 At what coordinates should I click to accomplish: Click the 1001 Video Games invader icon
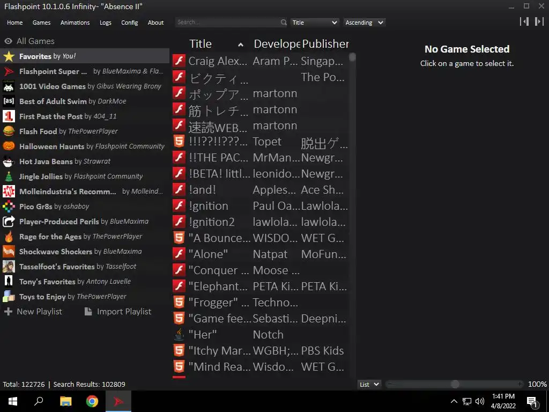[9, 86]
